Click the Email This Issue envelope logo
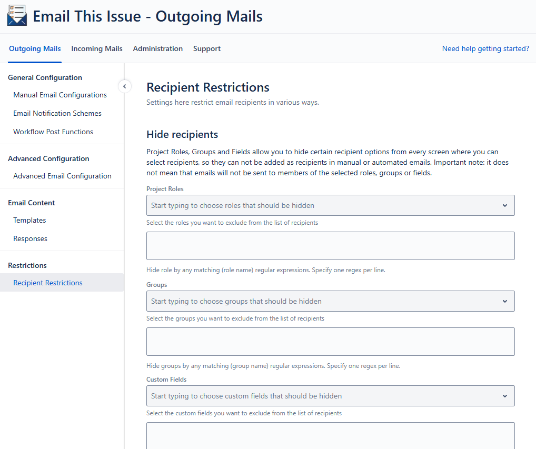 pyautogui.click(x=16, y=16)
